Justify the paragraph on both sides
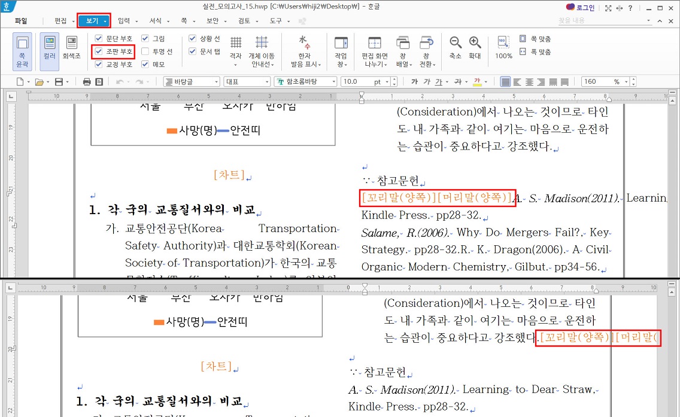The height and width of the screenshot is (417, 680). tap(505, 81)
